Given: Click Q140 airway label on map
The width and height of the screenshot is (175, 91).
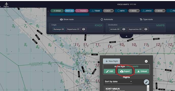Looking at the screenshot, I should point(168,70).
